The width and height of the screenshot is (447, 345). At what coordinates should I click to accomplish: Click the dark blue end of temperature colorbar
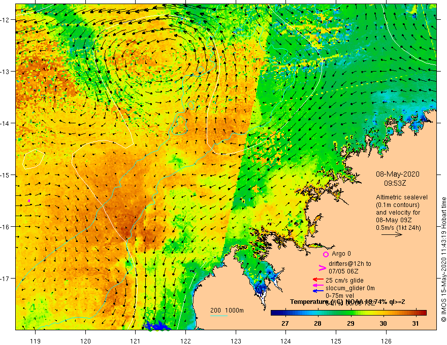274,313
